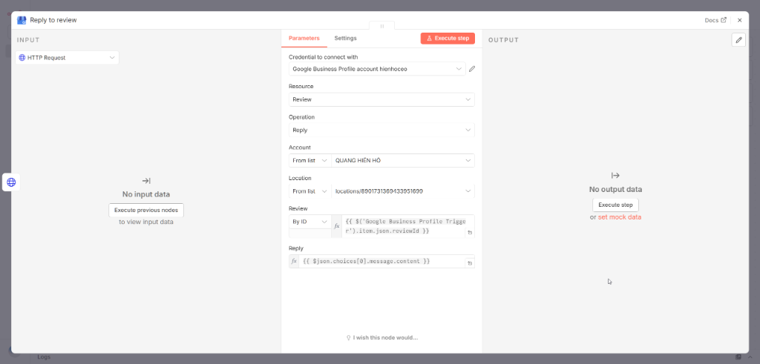Click the Google Business Profile node icon

22,20
